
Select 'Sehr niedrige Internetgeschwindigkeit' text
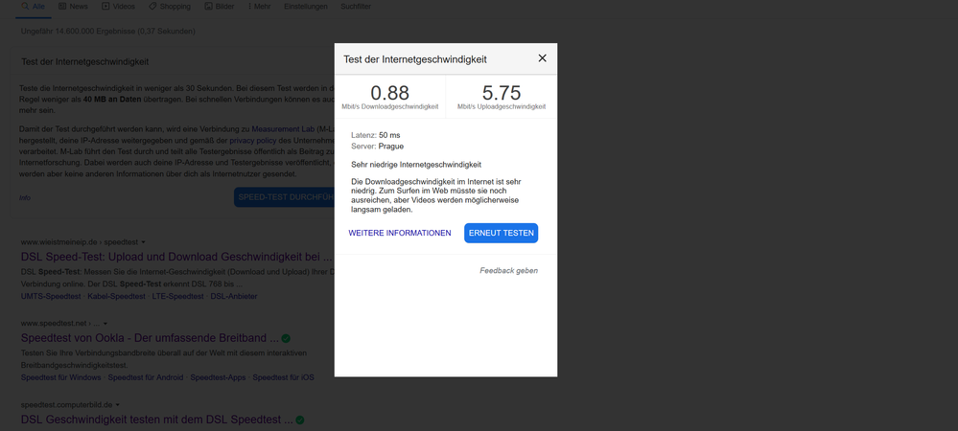tap(416, 164)
